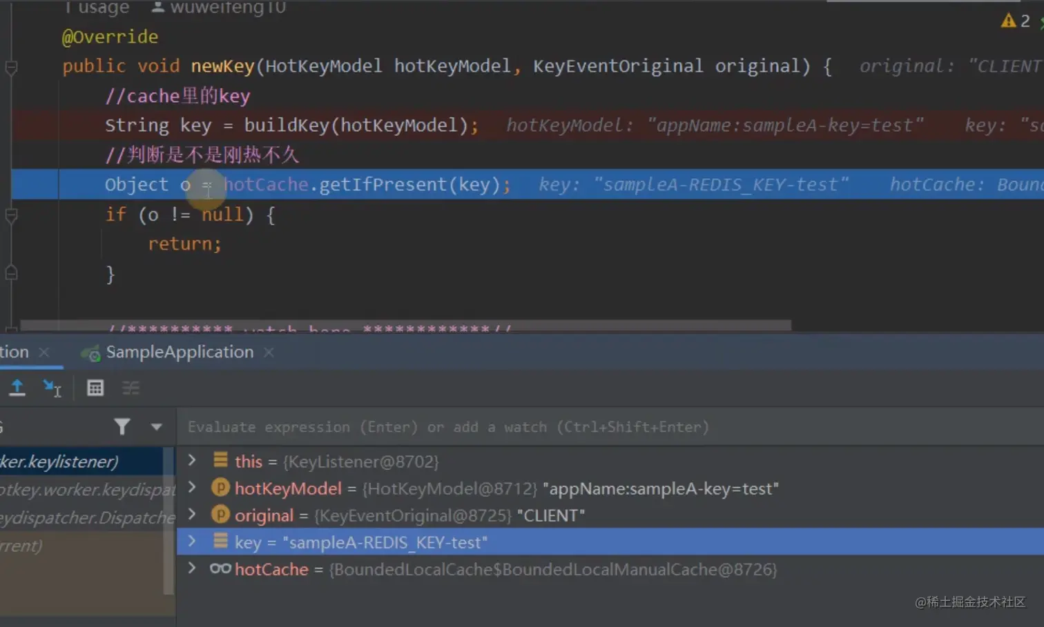Click 'hotCache' in the highlighted code line
The image size is (1044, 627).
pyautogui.click(x=266, y=185)
